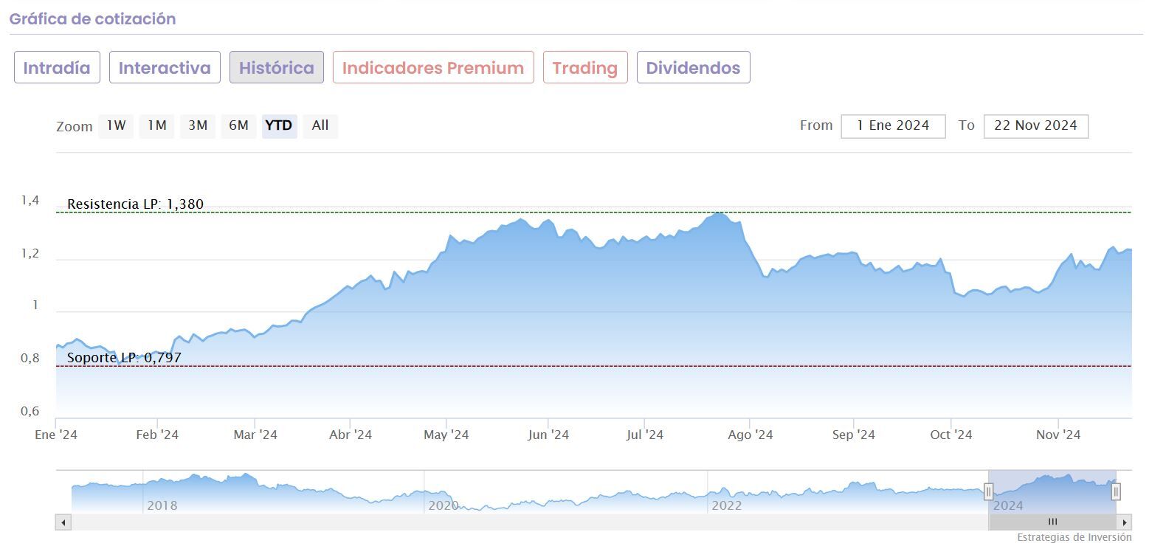Click the navigator scrollbar thumb grip
The width and height of the screenshot is (1149, 546).
[x=1053, y=522]
